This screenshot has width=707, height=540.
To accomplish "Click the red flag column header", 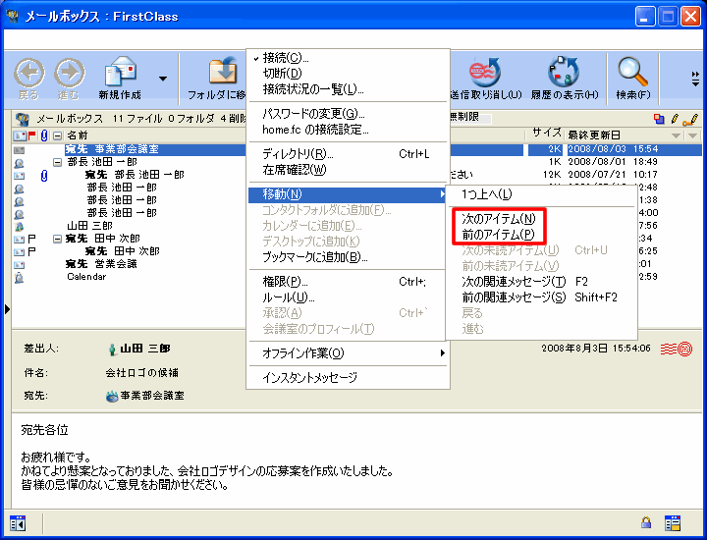I will [x=31, y=135].
